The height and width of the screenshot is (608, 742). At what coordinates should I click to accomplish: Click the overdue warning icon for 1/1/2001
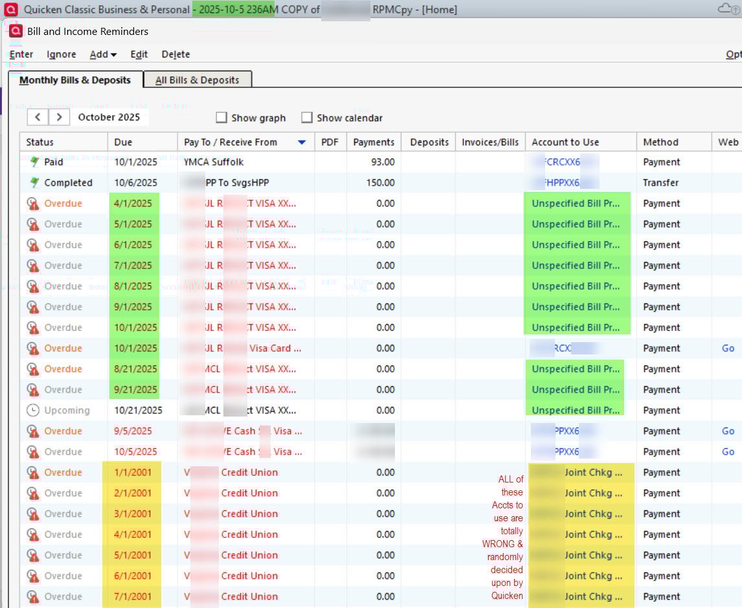pos(32,473)
